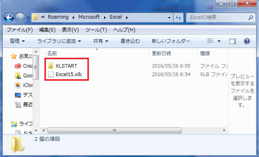Expand the address bar history dropdown arrow
Screen dimensions: 259x157
pos(169,17)
